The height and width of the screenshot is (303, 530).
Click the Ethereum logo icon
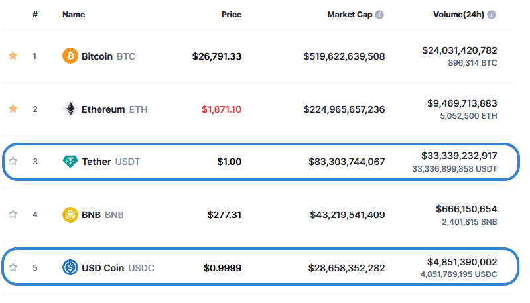70,109
